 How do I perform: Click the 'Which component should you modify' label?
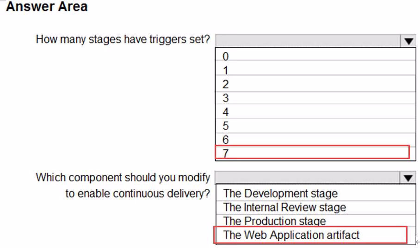pos(123,177)
